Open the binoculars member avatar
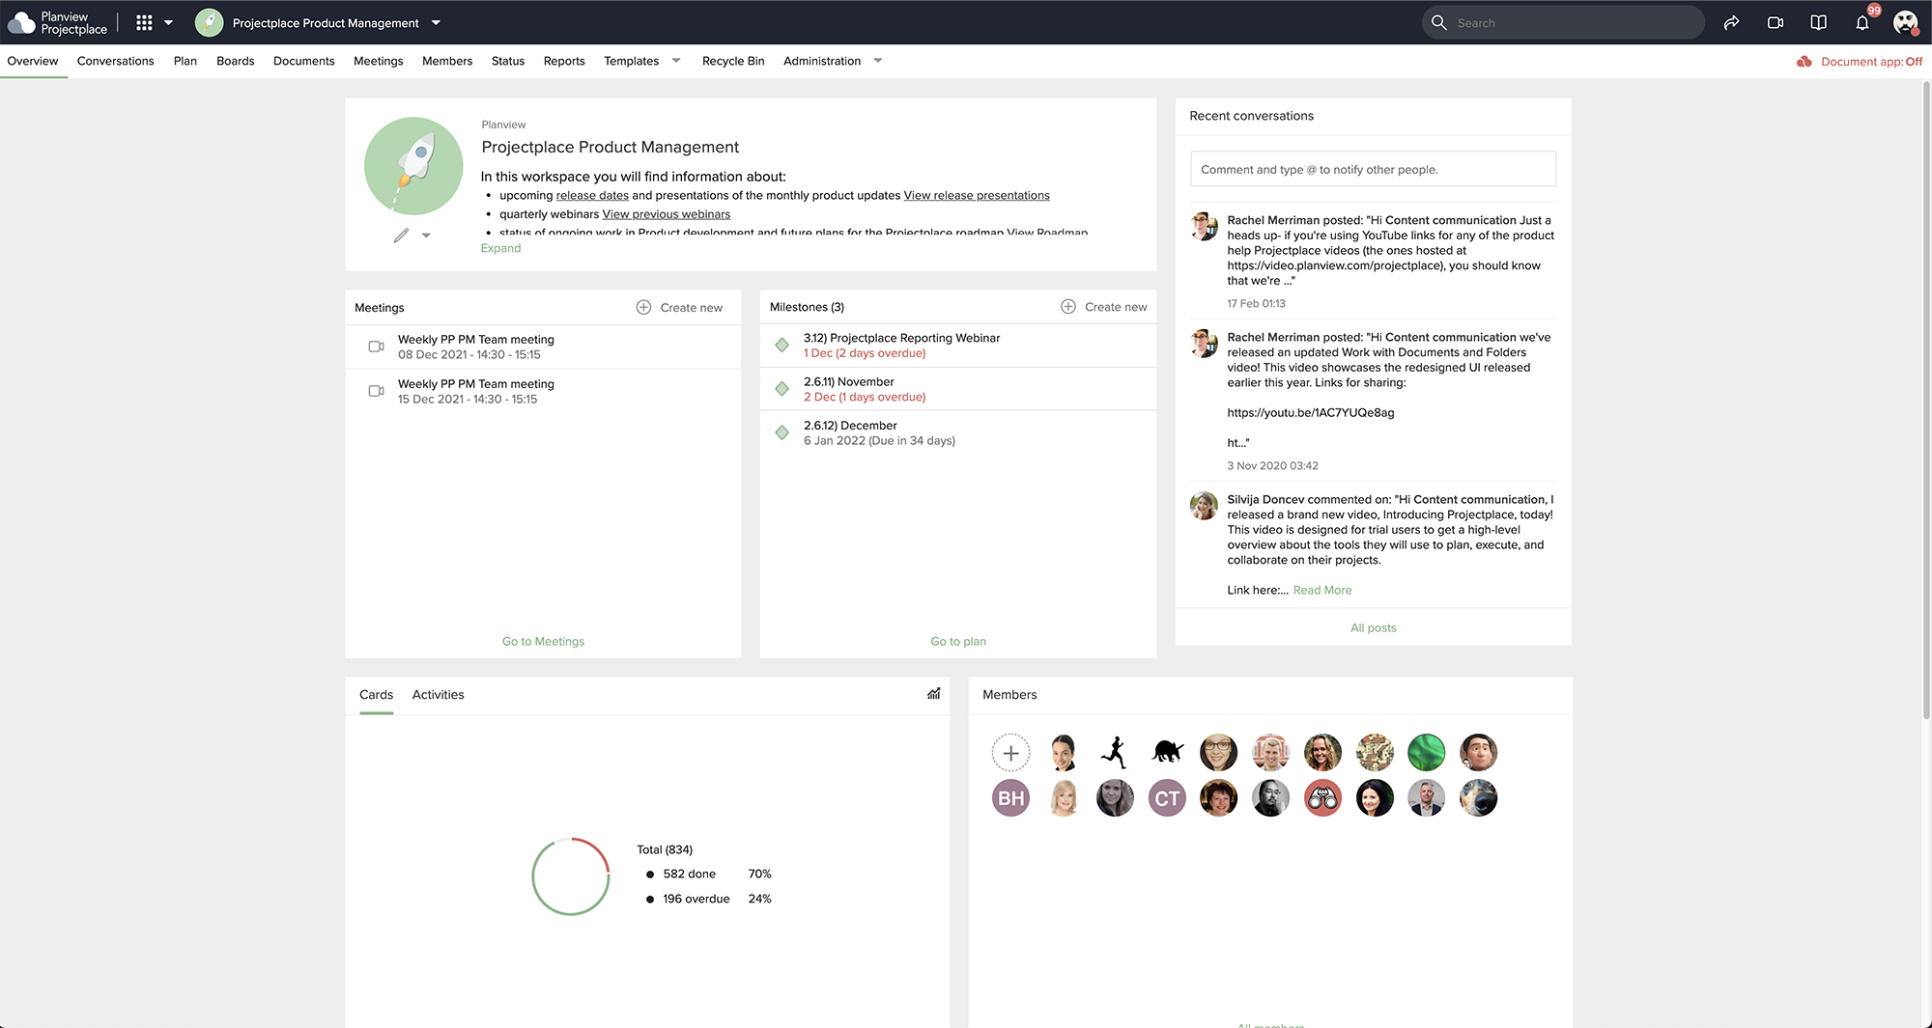 coord(1322,798)
